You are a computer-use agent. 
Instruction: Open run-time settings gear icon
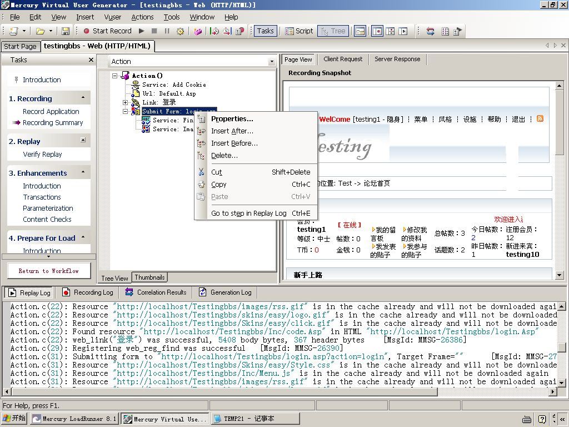coord(180,31)
